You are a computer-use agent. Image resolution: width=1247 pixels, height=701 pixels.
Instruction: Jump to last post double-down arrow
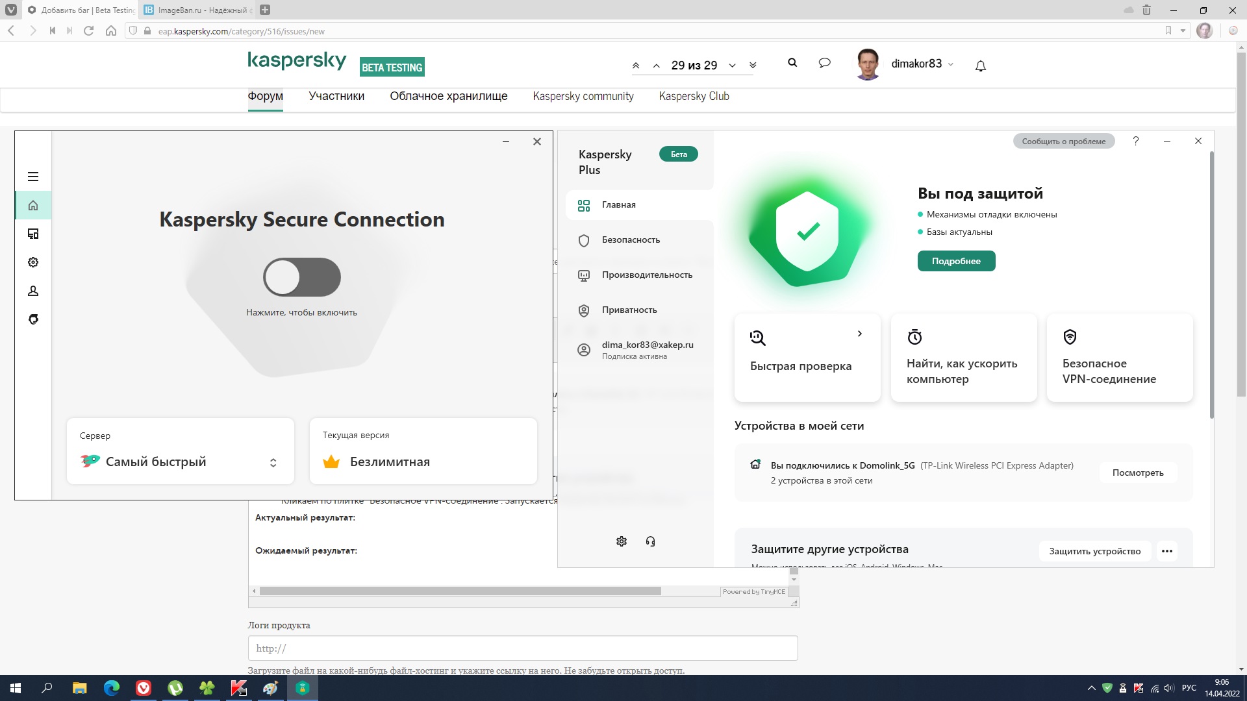(753, 66)
